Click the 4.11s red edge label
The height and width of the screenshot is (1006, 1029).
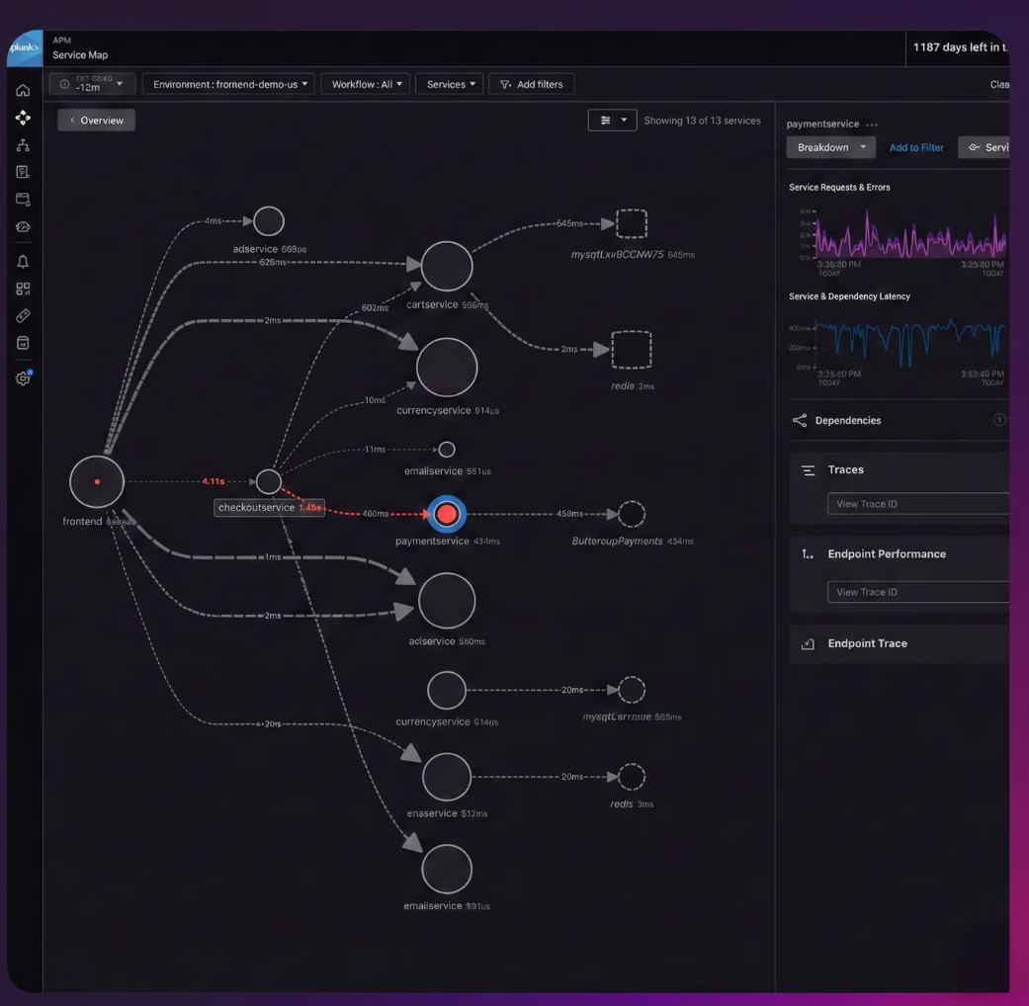click(x=214, y=481)
